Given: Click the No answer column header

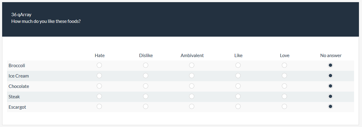Looking at the screenshot, I should [x=331, y=56].
